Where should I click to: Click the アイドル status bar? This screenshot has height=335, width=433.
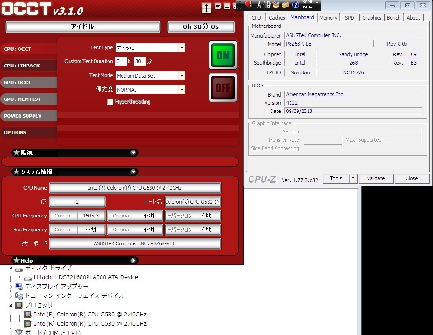tap(82, 27)
